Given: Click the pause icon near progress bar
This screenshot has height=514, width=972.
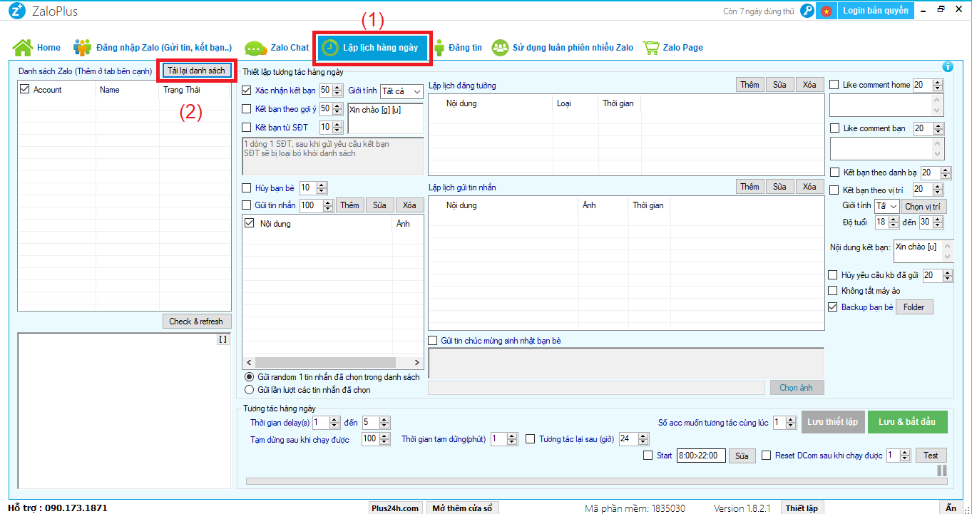Looking at the screenshot, I should (942, 471).
